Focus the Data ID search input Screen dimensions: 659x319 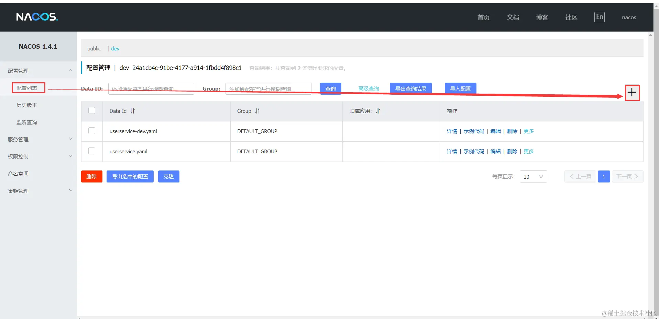(x=151, y=88)
